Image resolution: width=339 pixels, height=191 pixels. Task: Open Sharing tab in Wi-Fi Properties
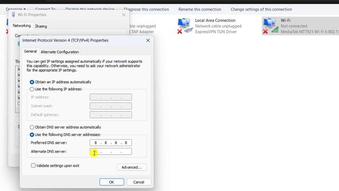41,26
